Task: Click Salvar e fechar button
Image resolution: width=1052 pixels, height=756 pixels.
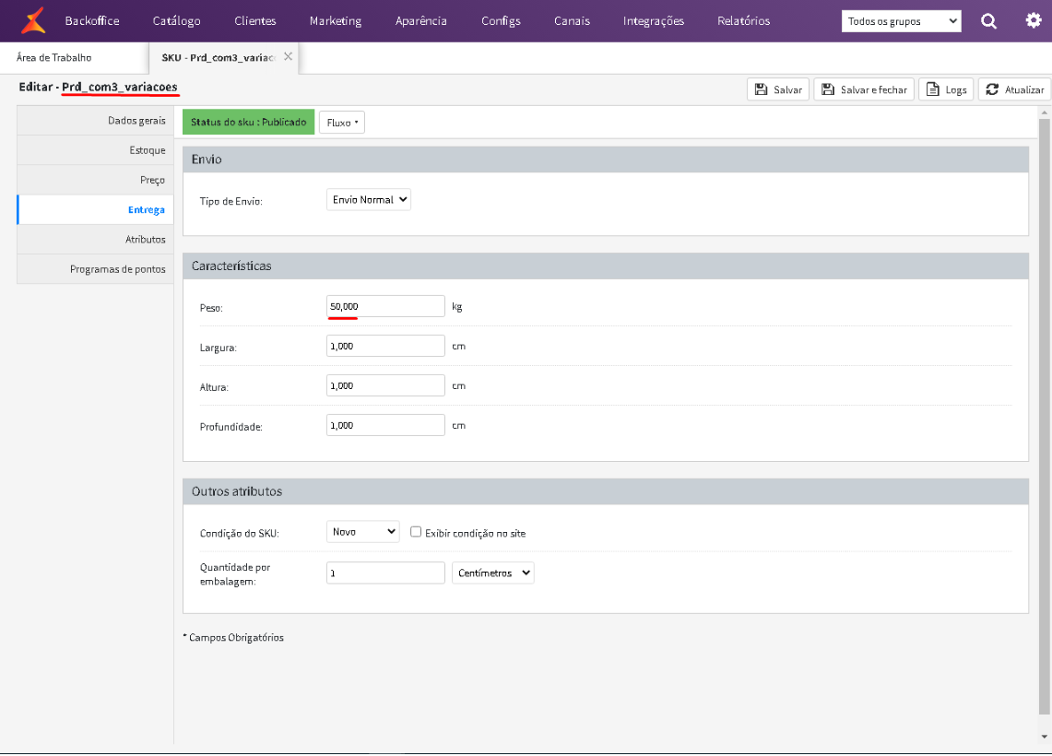Action: point(864,89)
